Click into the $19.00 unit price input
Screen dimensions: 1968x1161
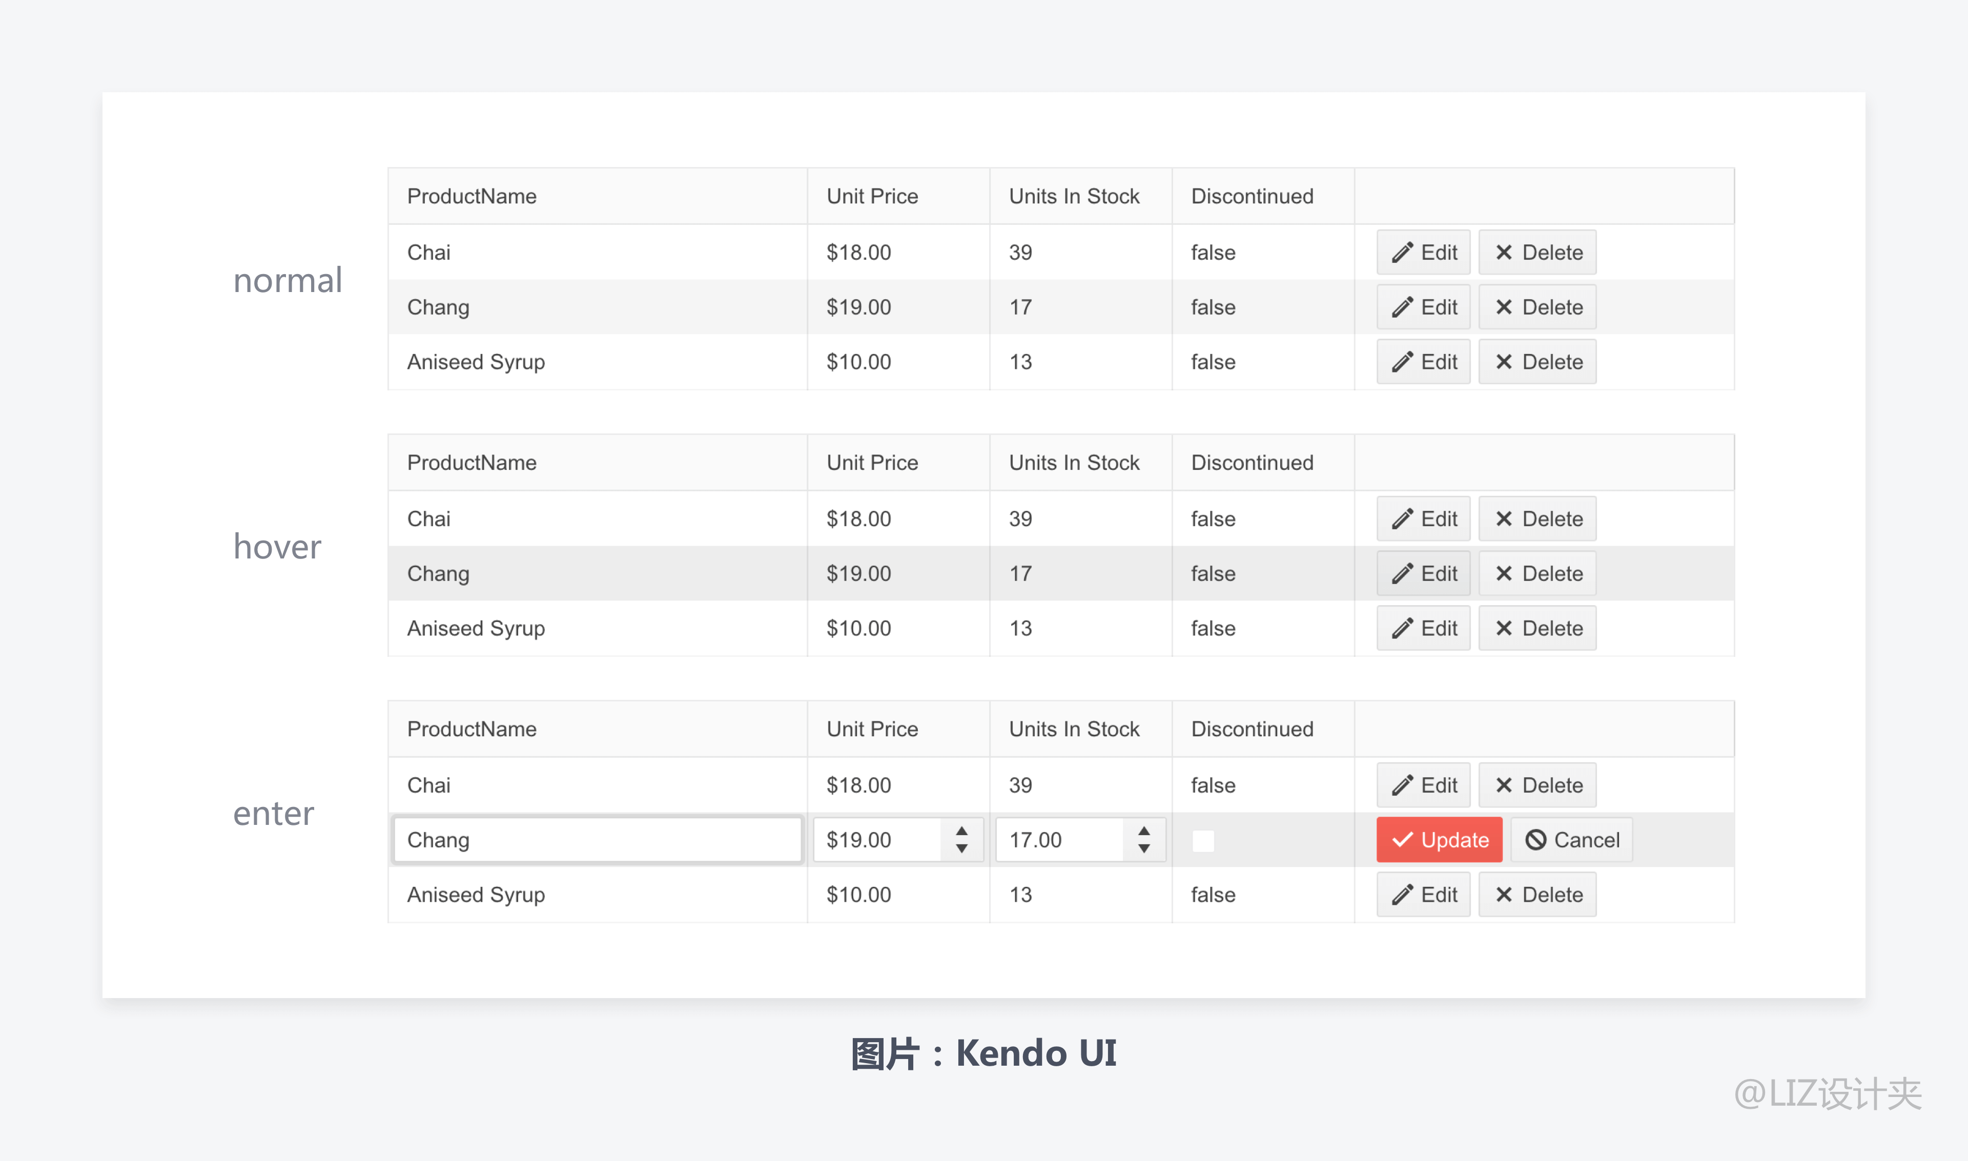coord(877,839)
